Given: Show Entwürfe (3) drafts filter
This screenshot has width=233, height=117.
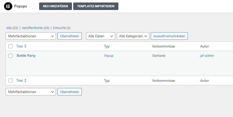Looking at the screenshot, I should tap(61, 28).
